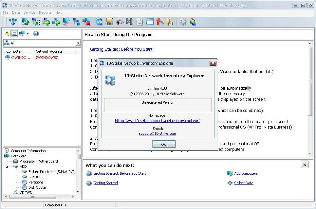Close the About dialog with red X
This screenshot has height=209, width=316.
click(x=213, y=63)
